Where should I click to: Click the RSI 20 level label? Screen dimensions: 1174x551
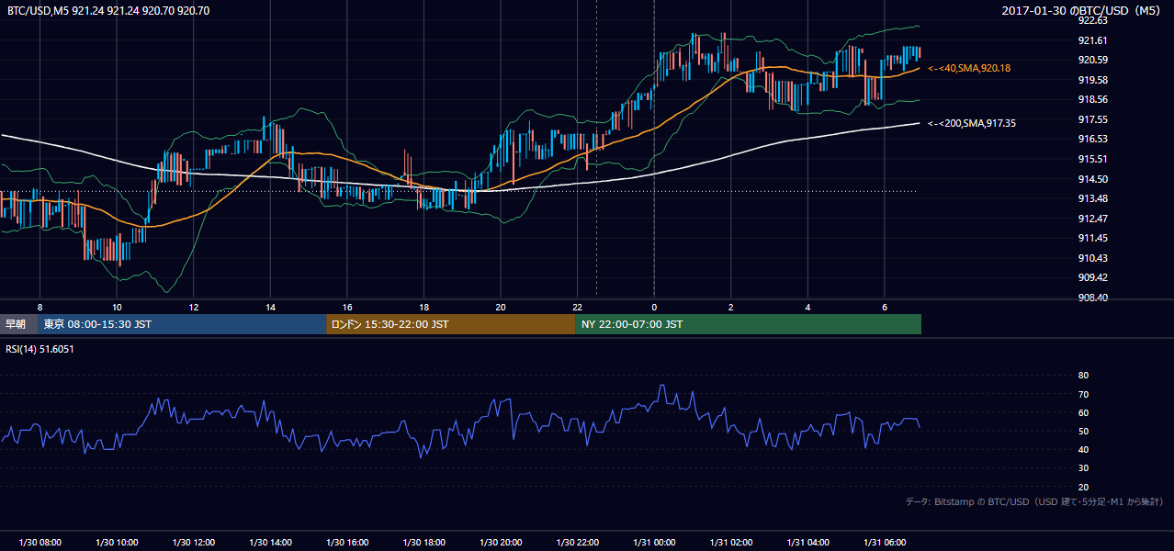pos(1083,487)
